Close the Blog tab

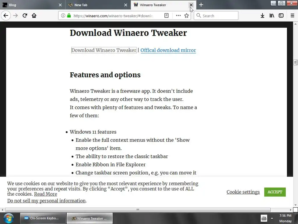point(60,5)
